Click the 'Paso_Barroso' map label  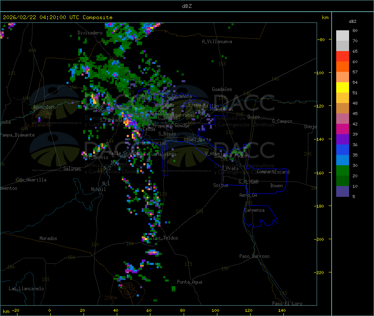254,256
